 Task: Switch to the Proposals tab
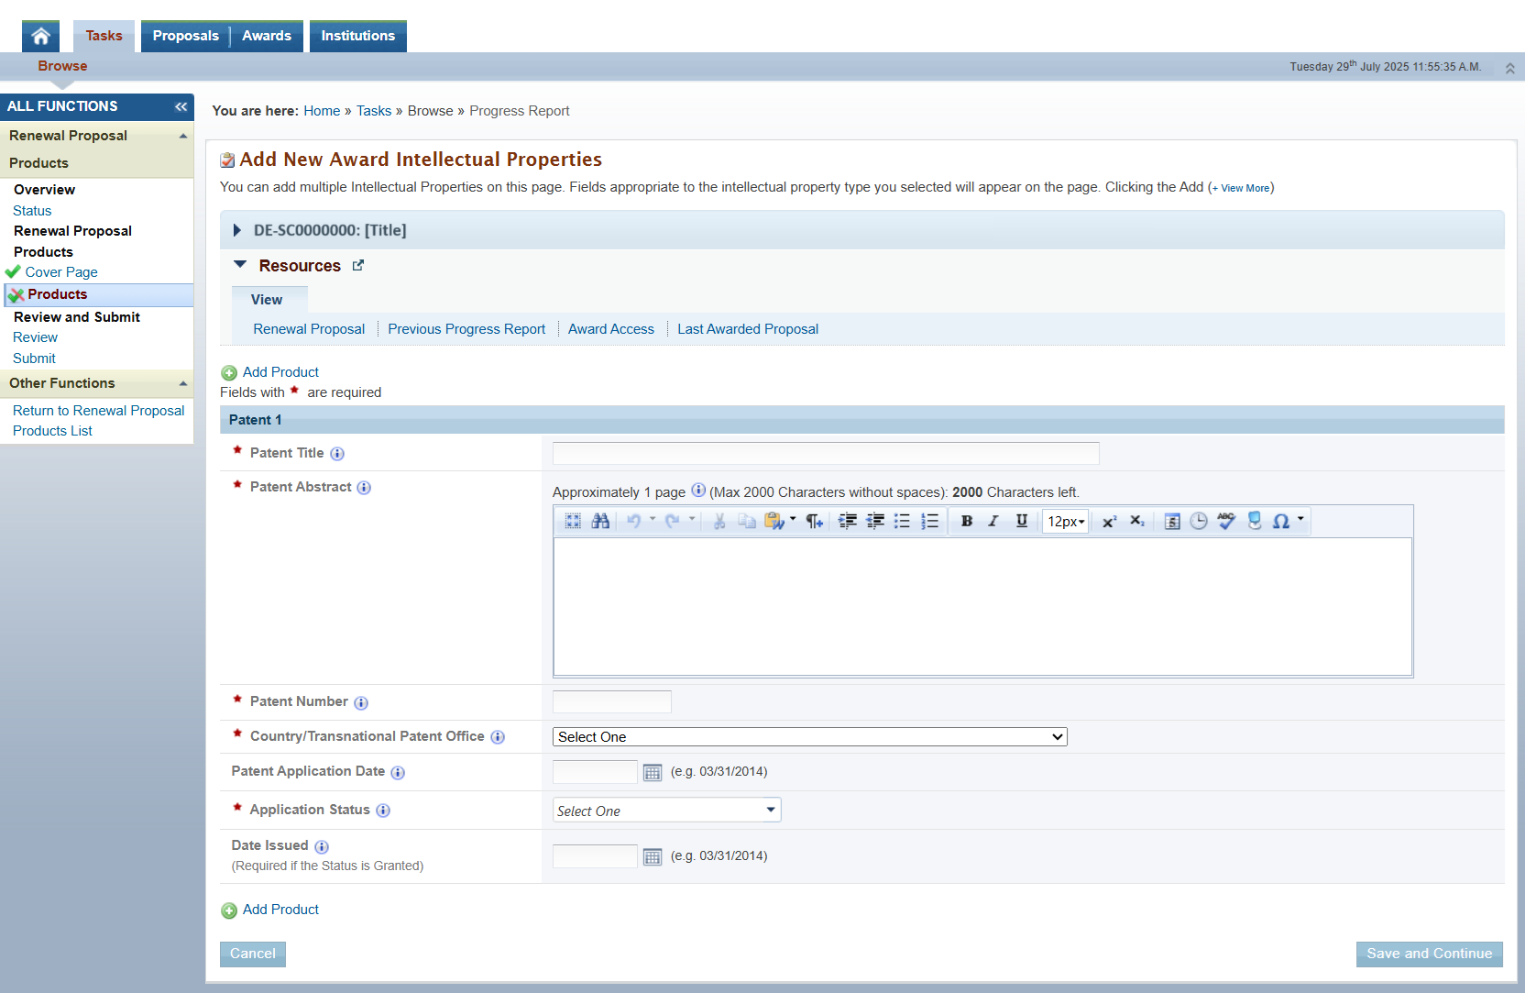coord(185,36)
